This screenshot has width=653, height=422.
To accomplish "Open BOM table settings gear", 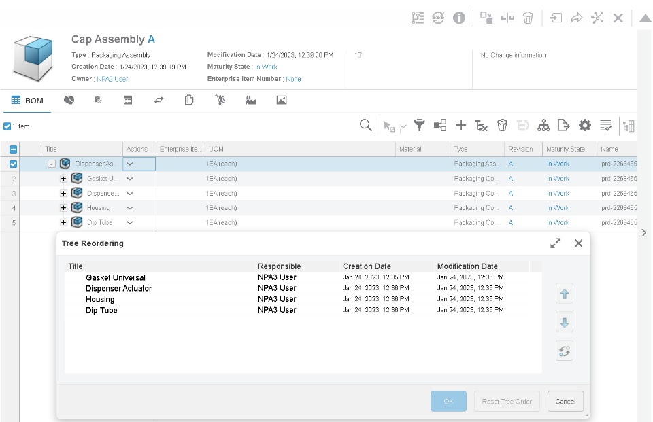I will coord(585,125).
